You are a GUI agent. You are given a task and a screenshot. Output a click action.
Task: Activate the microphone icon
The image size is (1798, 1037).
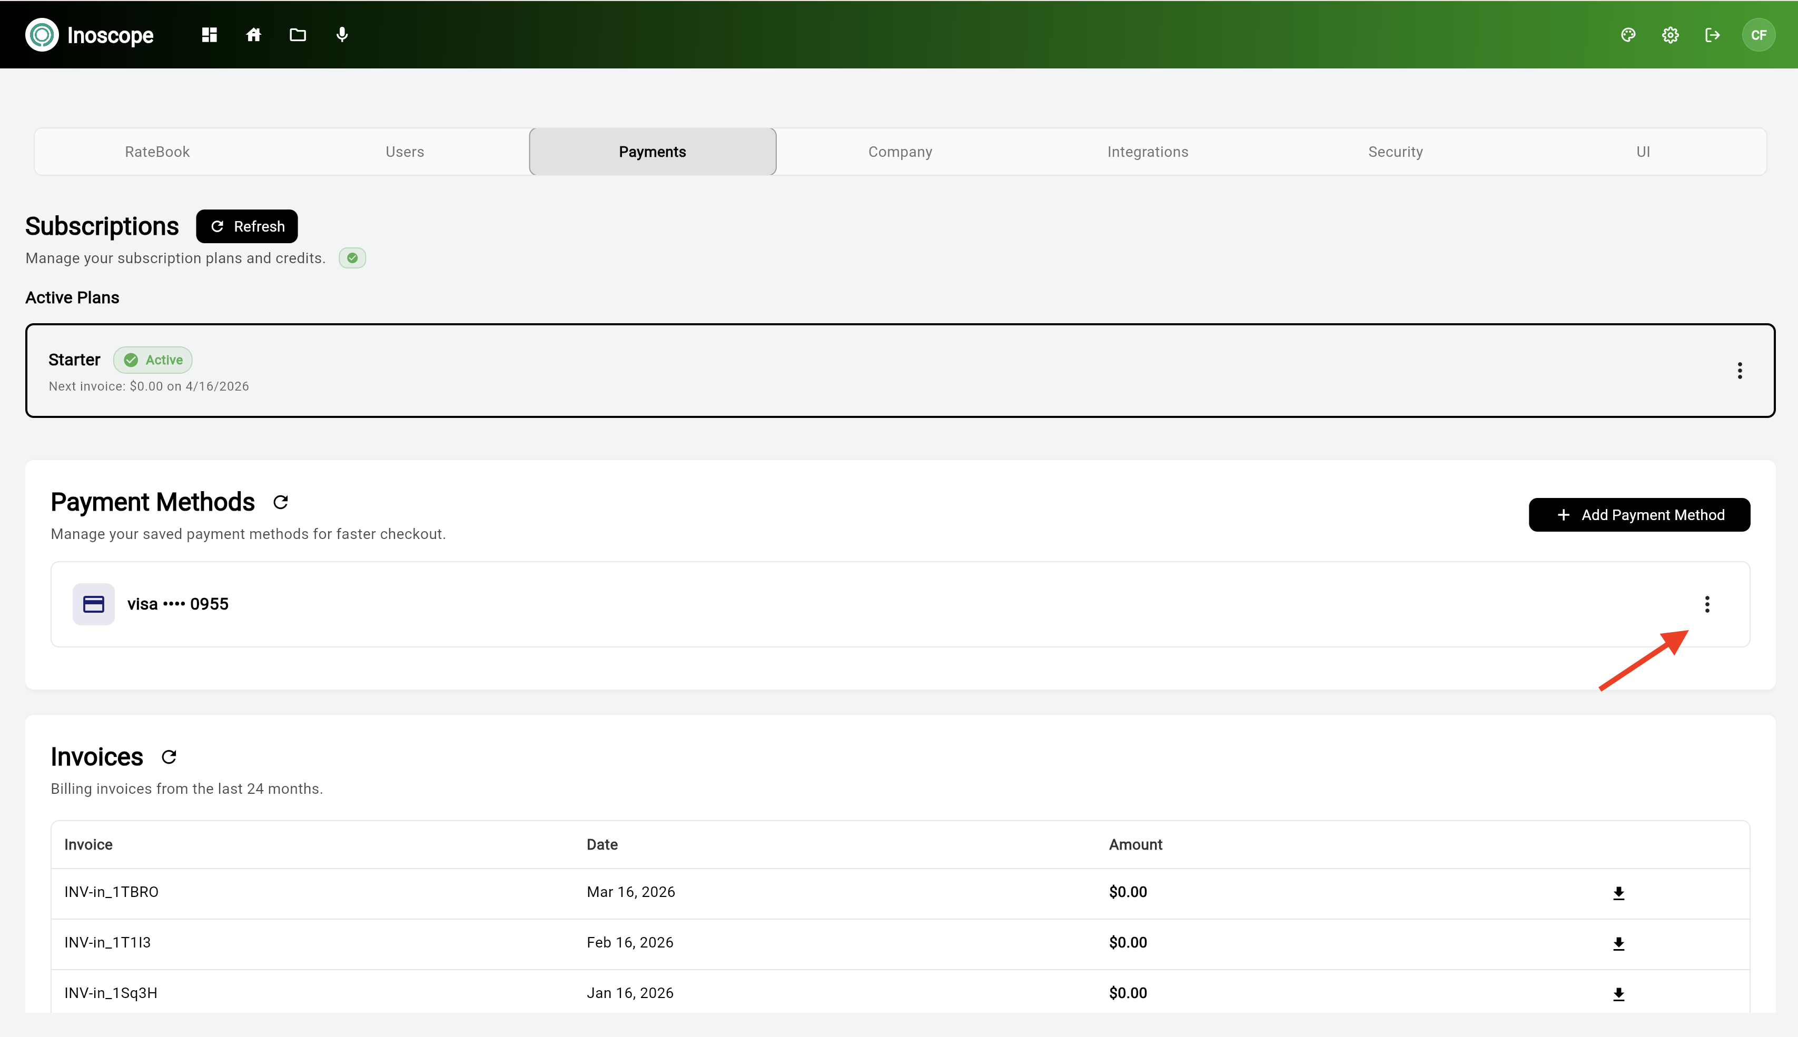343,34
